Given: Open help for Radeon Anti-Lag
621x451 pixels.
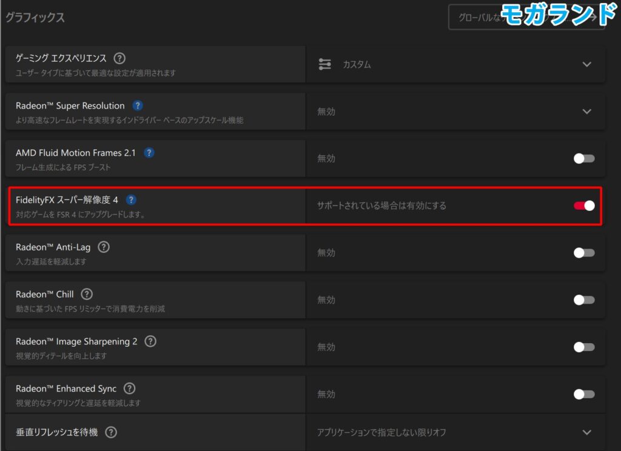Looking at the screenshot, I should [104, 247].
